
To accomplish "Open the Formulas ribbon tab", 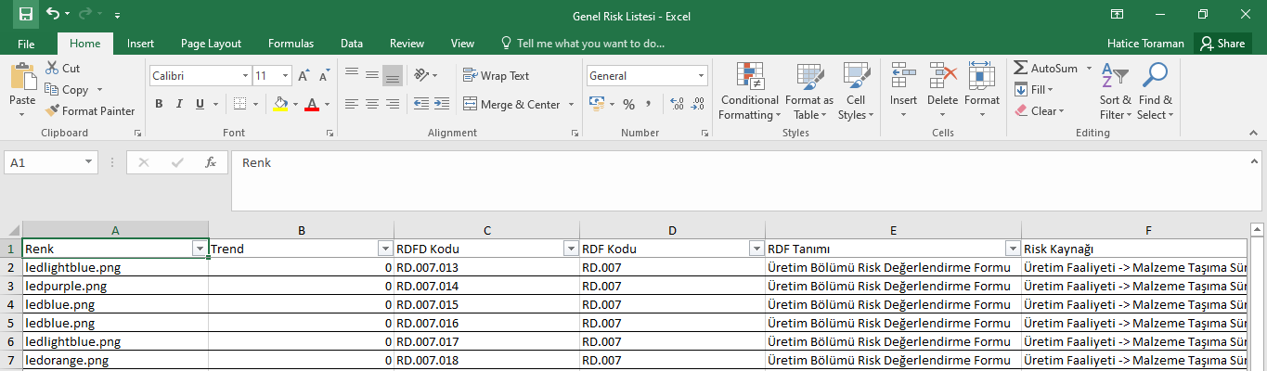I will click(x=291, y=44).
